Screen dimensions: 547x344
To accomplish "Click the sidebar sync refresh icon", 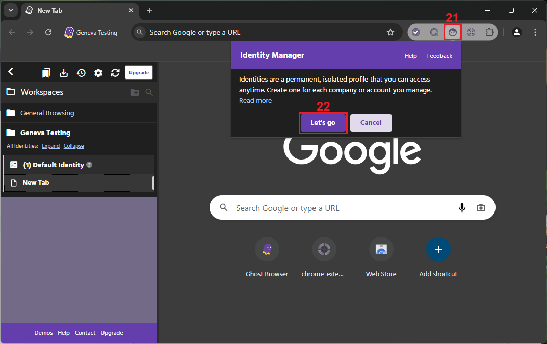I will pyautogui.click(x=115, y=72).
